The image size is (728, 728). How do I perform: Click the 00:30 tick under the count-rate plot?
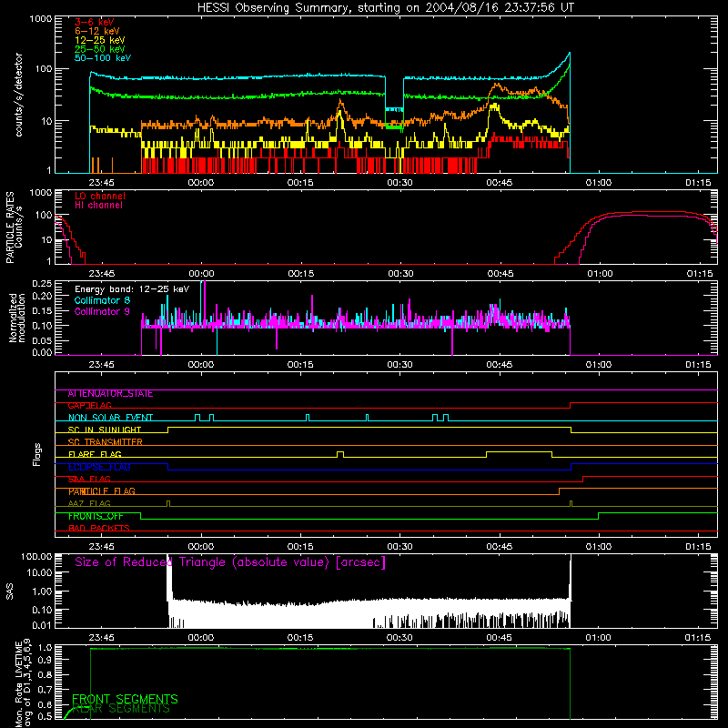coord(399,183)
